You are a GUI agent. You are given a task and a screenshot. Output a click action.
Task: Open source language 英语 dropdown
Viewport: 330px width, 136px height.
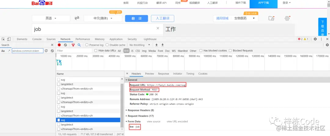(x=51, y=18)
